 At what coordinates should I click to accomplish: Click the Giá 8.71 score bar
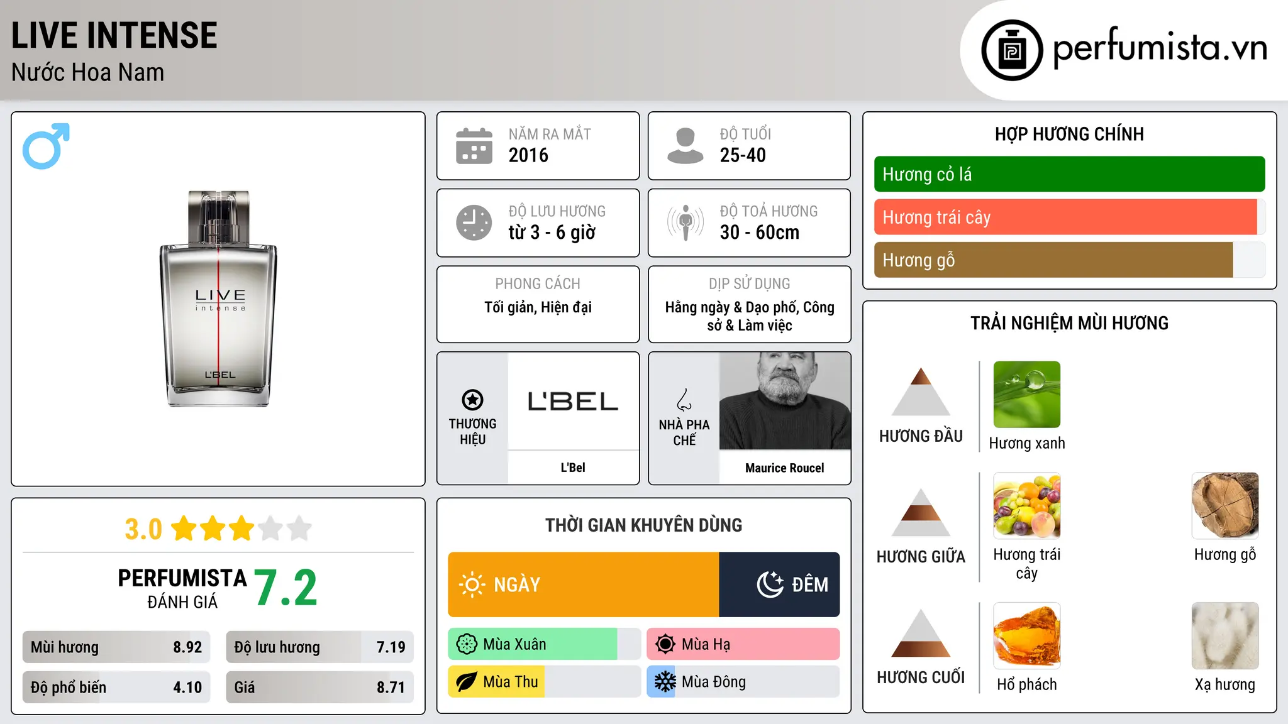click(319, 687)
